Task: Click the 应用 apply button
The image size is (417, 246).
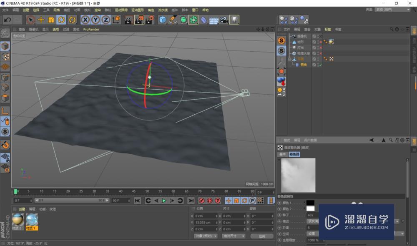Action: click(x=262, y=236)
